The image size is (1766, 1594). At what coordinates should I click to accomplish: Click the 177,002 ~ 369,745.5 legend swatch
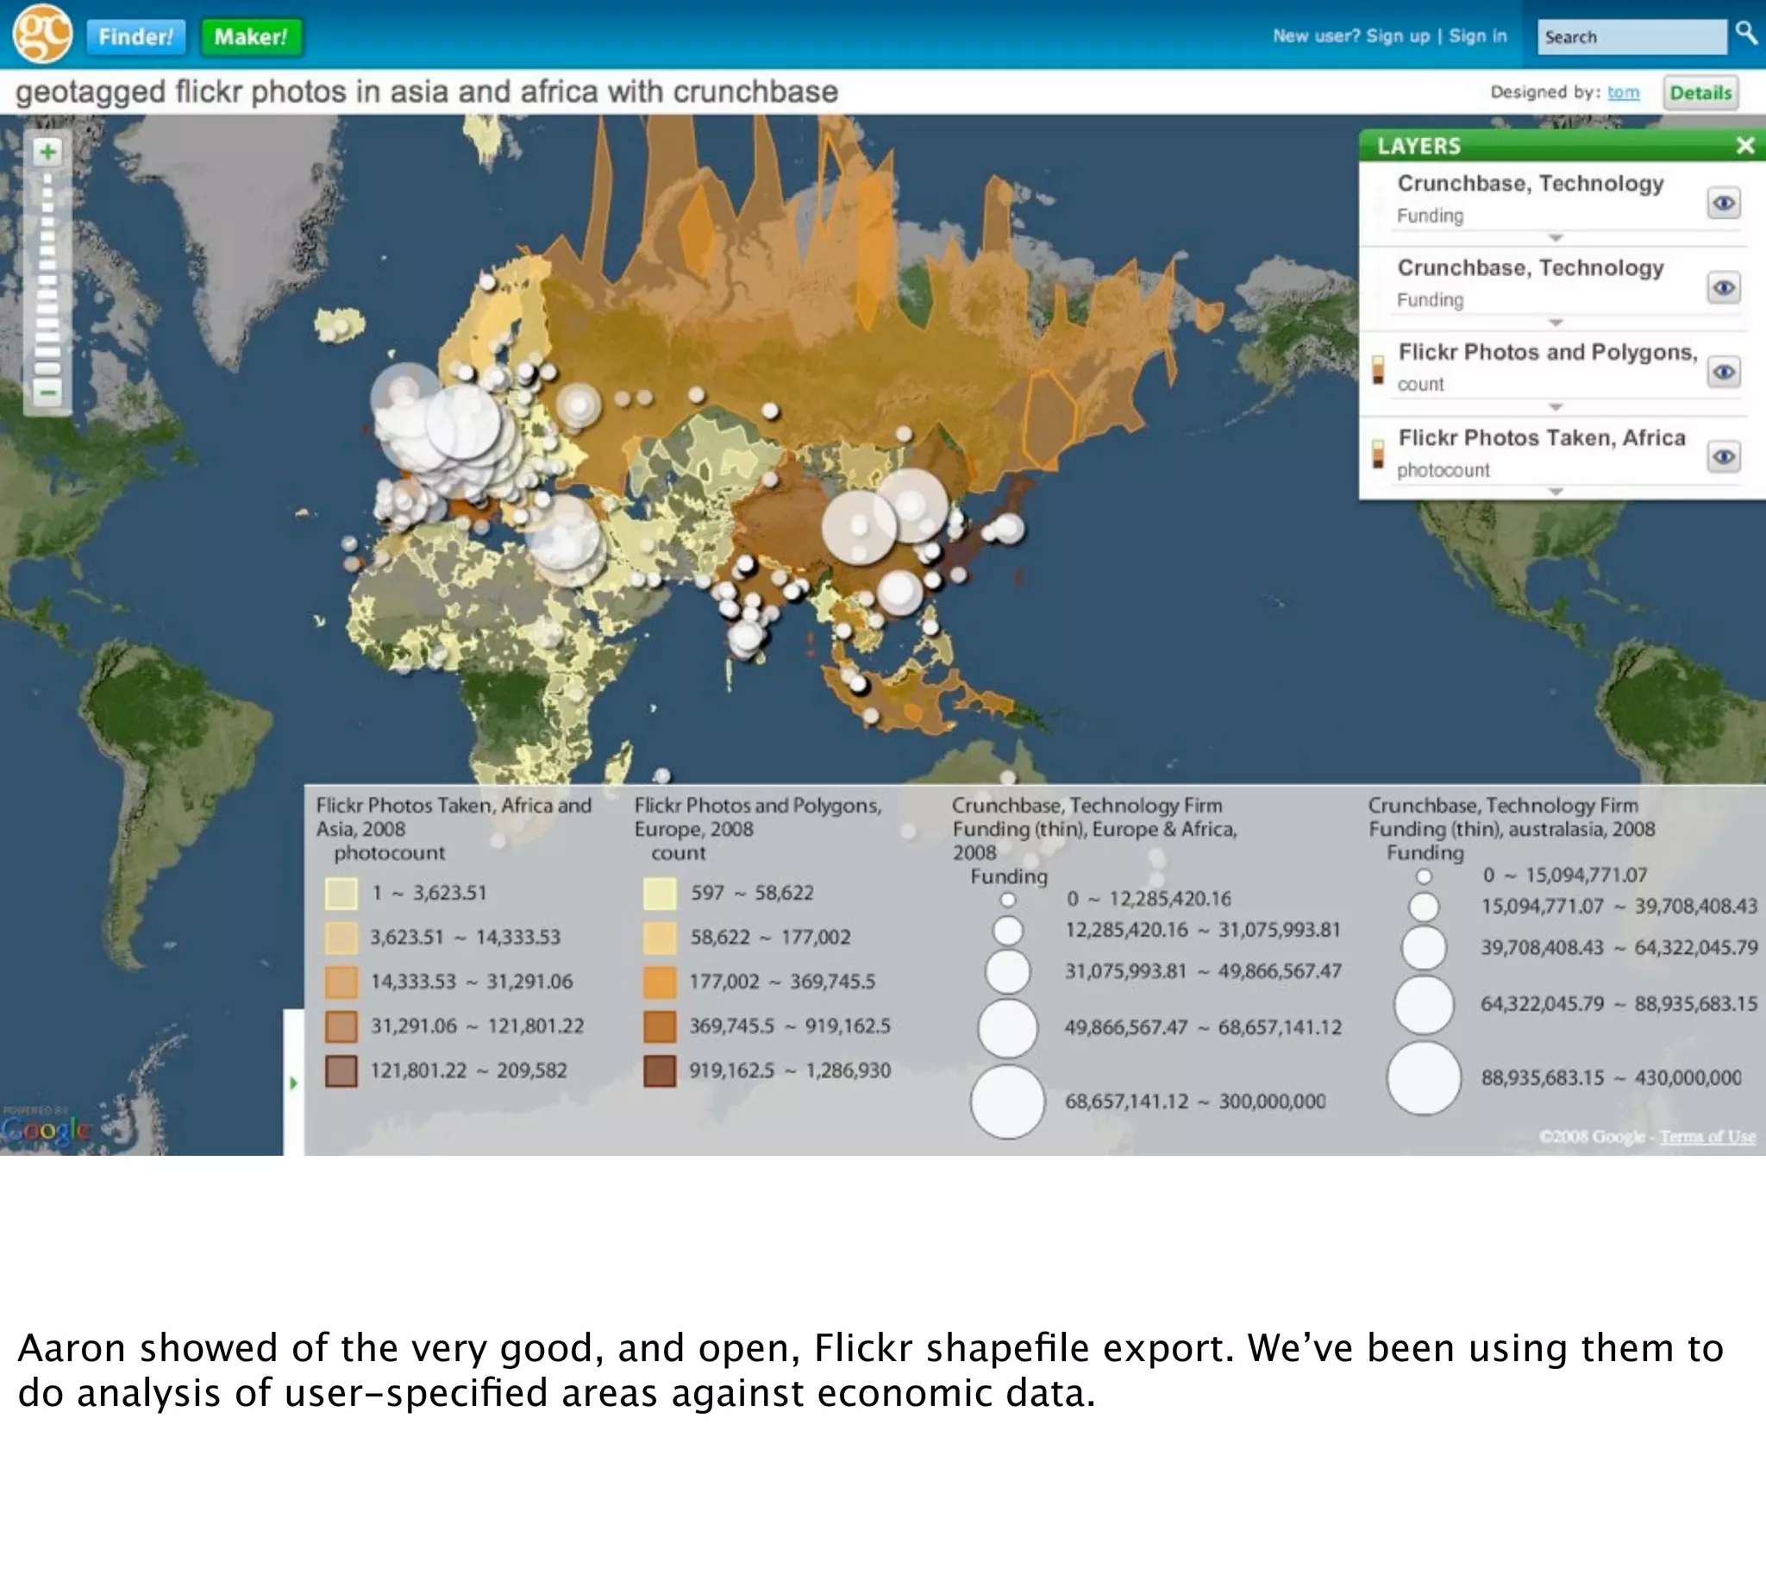(660, 982)
